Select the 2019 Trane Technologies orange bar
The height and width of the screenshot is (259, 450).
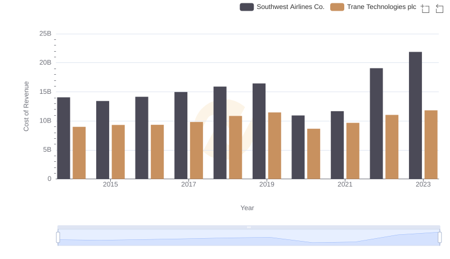274,146
